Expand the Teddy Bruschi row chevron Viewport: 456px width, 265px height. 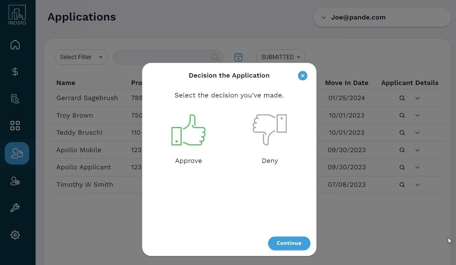(x=417, y=133)
